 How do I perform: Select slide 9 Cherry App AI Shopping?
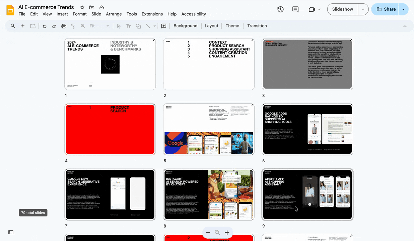tap(307, 195)
